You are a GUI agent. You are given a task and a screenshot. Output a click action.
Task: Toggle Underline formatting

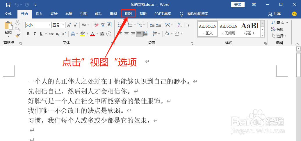[x=41, y=34]
